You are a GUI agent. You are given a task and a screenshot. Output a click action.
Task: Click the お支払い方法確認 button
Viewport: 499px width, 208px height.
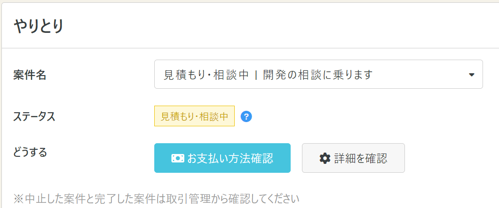point(222,158)
